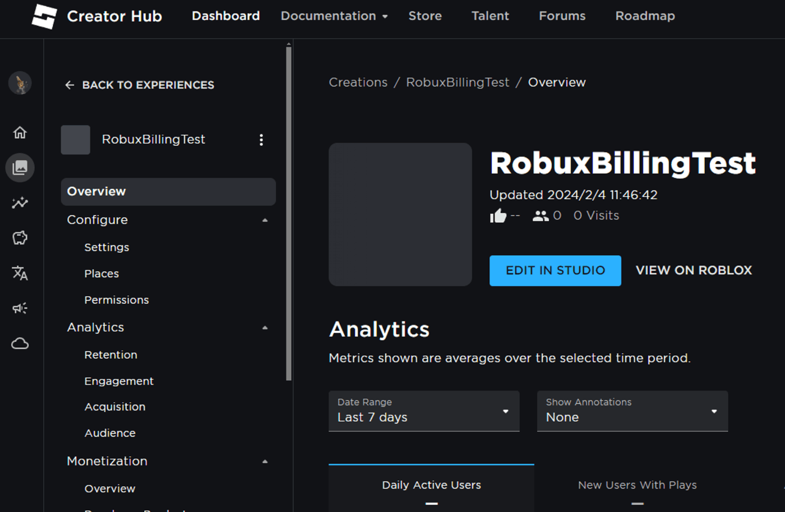785x512 pixels.
Task: Click View on Roblox button
Action: point(694,270)
